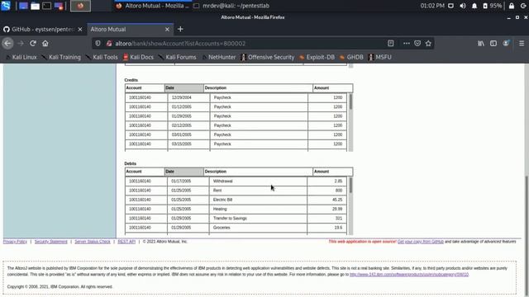The height and width of the screenshot is (297, 529).
Task: Select the Withdrawal debit row description
Action: tap(222, 181)
